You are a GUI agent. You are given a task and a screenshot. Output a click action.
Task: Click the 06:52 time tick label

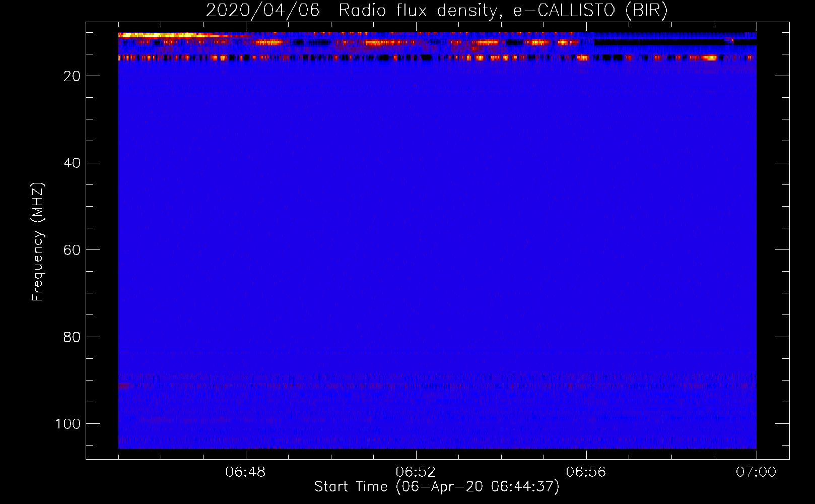pyautogui.click(x=416, y=472)
